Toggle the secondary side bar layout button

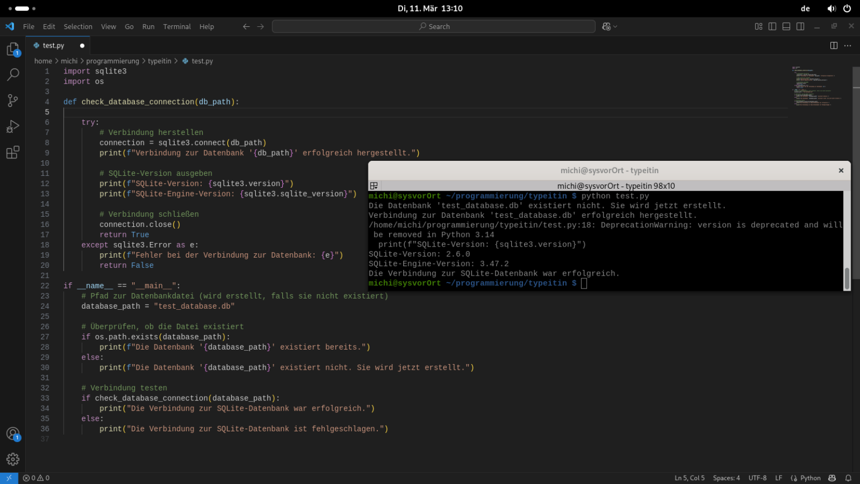coord(800,26)
